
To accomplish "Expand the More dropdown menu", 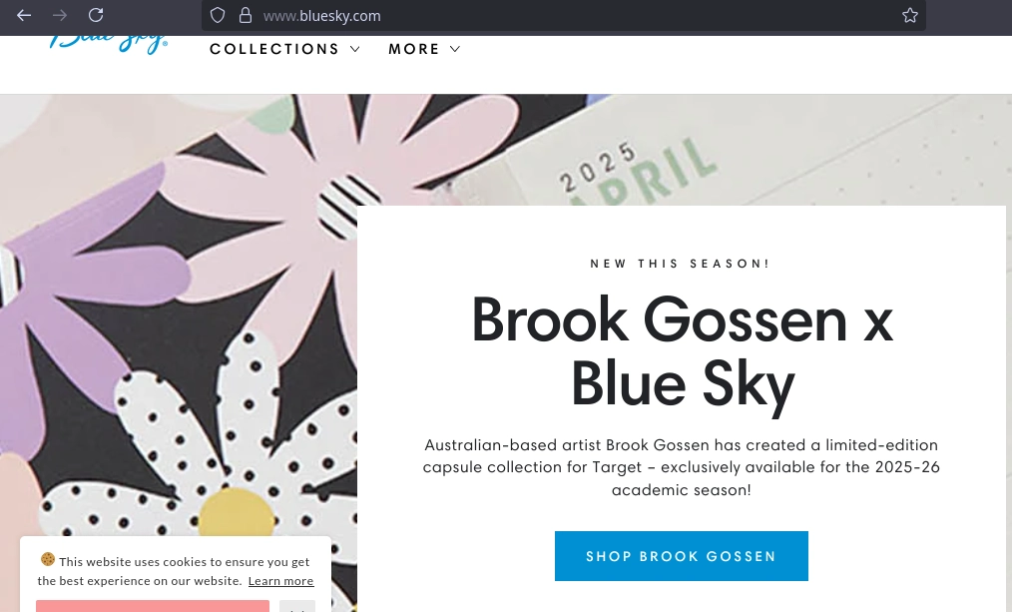I will click(x=424, y=49).
